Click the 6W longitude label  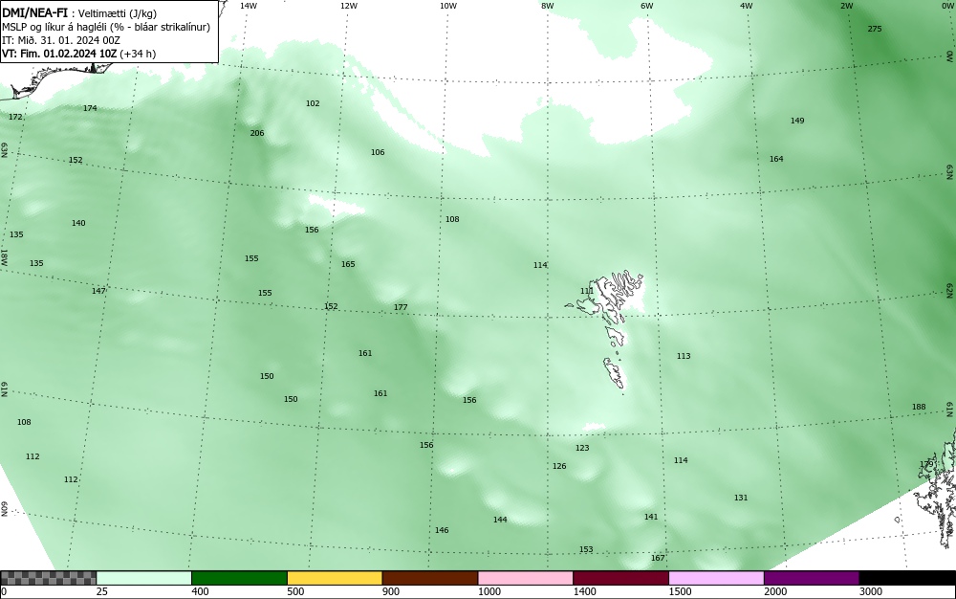[x=647, y=6]
